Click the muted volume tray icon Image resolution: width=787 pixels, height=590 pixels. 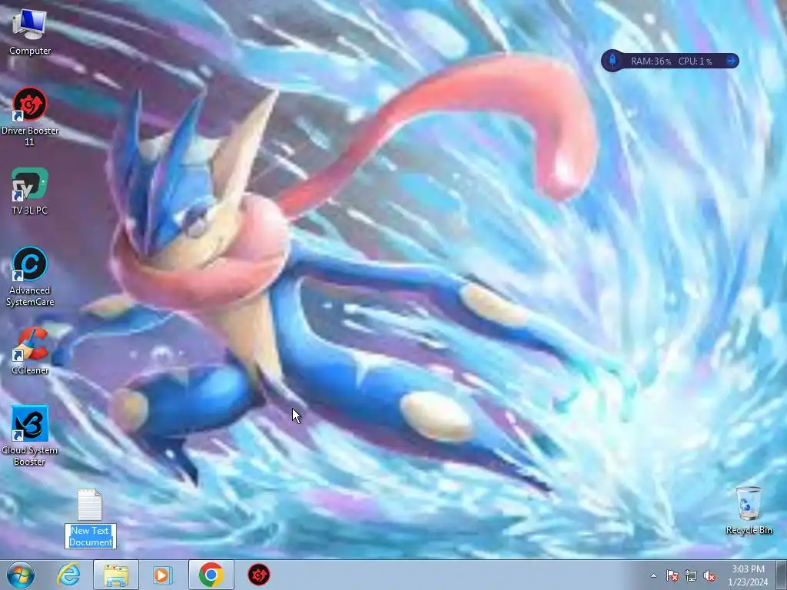(x=709, y=575)
